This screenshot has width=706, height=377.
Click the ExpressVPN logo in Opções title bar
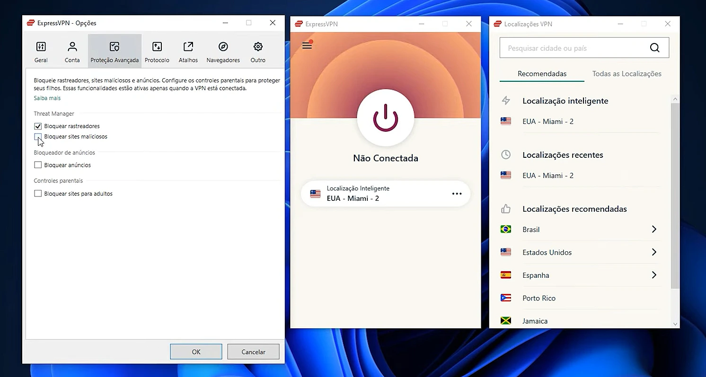click(x=31, y=23)
